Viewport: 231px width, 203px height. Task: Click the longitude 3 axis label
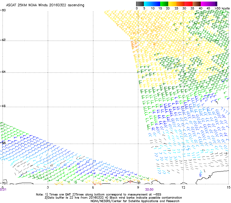pos(48,187)
